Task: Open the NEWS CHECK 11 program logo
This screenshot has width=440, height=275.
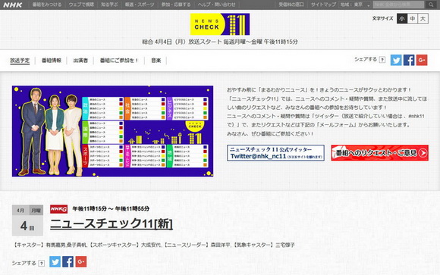Action: pos(220,24)
